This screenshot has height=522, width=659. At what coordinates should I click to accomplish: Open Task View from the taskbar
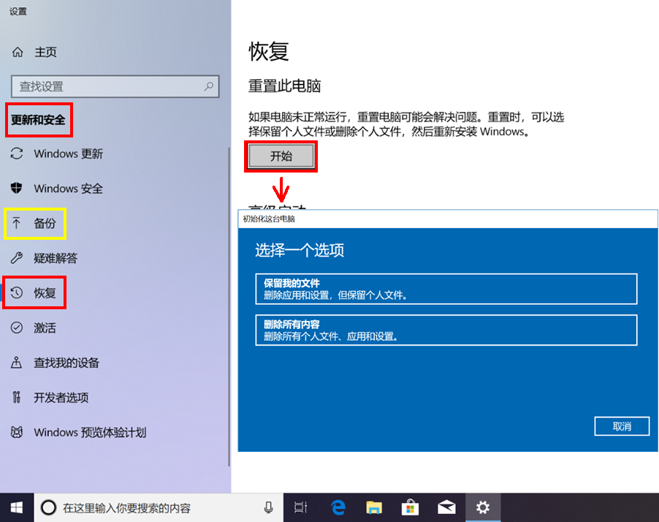tap(301, 507)
